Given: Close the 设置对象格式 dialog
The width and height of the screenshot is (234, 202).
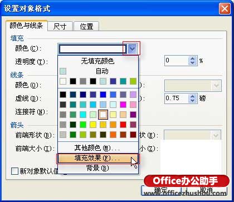Looking at the screenshot, I should pyautogui.click(x=225, y=9).
